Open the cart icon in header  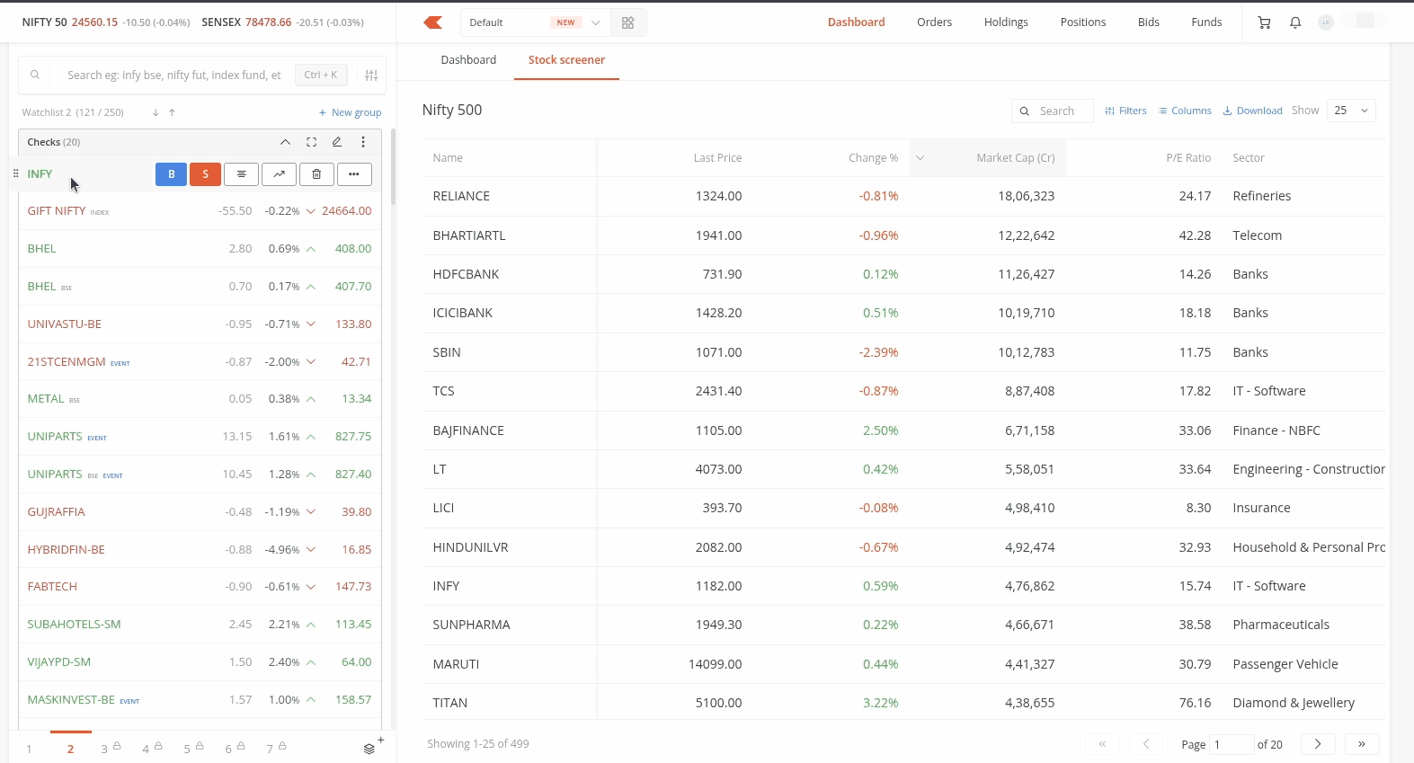1265,22
